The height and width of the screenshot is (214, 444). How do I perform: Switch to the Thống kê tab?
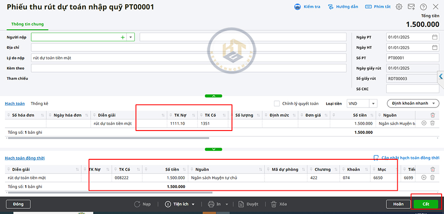tap(39, 104)
